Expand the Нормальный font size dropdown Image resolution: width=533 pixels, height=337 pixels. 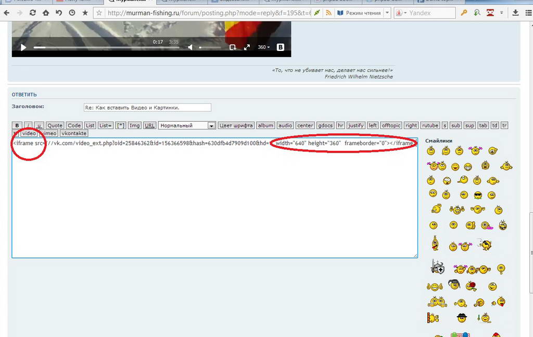click(x=211, y=125)
